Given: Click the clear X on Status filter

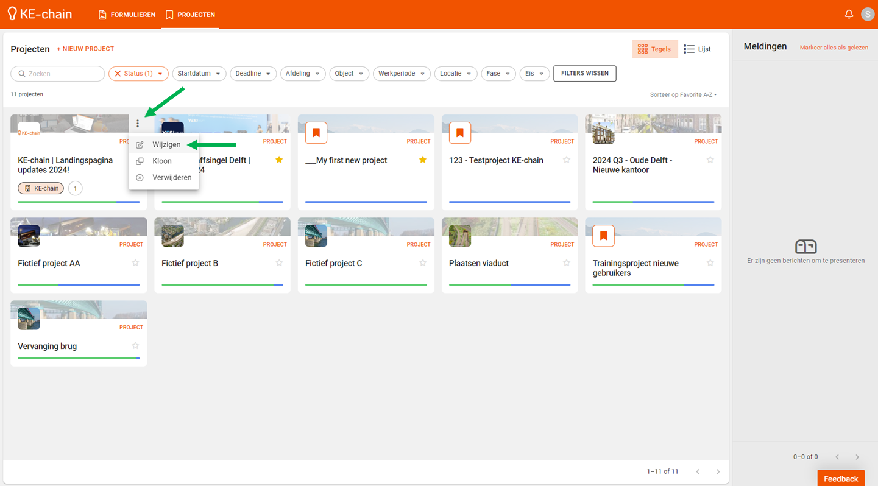Looking at the screenshot, I should (118, 74).
